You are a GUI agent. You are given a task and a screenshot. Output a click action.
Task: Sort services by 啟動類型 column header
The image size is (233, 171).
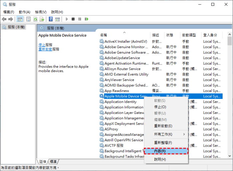tap(189, 35)
